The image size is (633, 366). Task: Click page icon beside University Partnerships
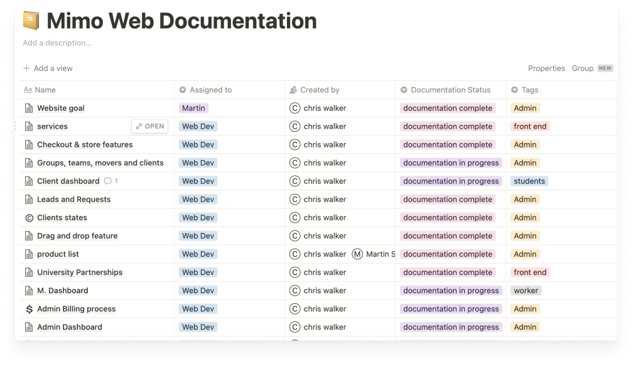29,272
